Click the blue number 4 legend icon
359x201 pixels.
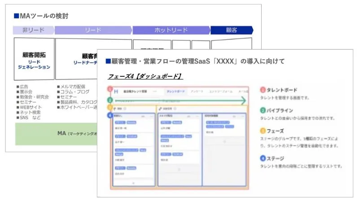263,158
